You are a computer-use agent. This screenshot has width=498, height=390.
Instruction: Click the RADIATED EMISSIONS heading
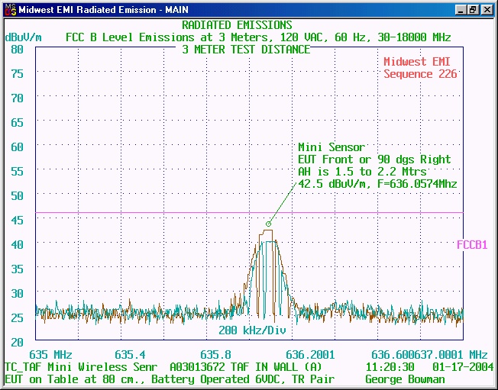[x=237, y=25]
